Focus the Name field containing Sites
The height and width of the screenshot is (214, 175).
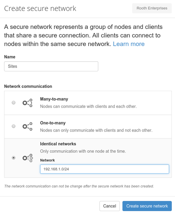[51, 66]
